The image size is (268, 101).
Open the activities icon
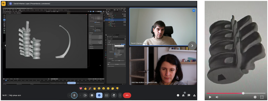(x=194, y=95)
